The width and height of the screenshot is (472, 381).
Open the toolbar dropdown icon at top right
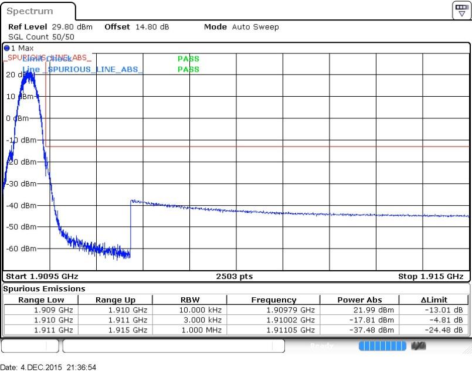[462, 11]
